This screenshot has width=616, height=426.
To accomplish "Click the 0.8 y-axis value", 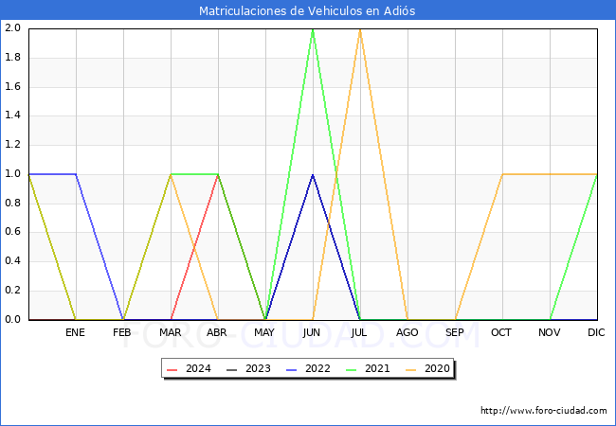I will pos(12,204).
